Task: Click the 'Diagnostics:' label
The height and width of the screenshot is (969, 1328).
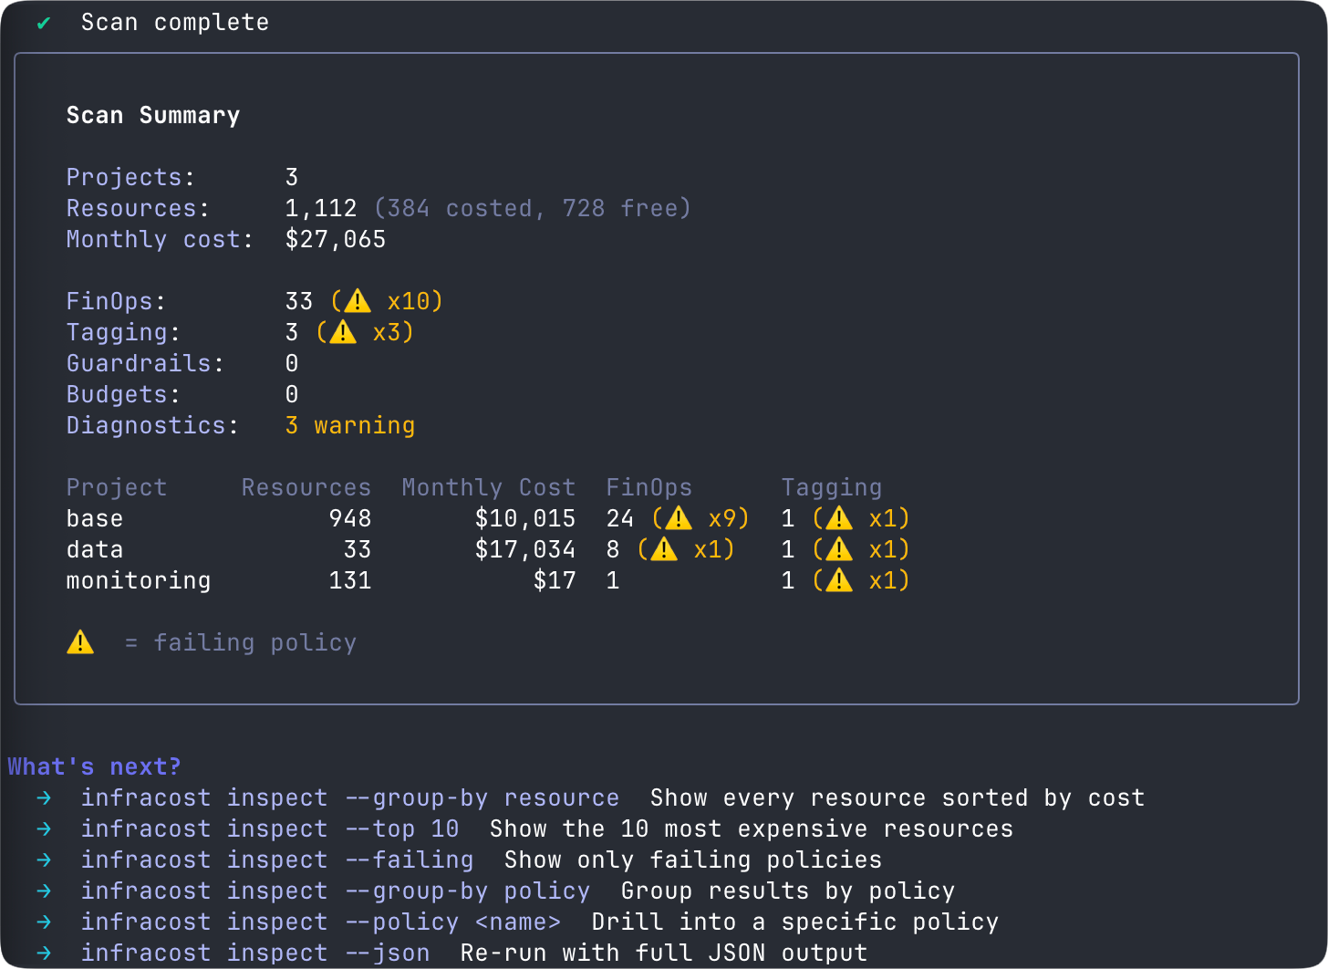Action: pyautogui.click(x=153, y=426)
